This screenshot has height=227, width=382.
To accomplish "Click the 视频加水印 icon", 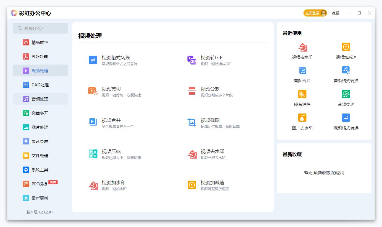I will pos(93,185).
